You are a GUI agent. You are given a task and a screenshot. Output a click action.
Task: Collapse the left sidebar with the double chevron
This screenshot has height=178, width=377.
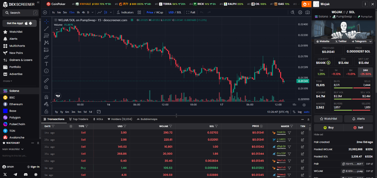click(38, 2)
